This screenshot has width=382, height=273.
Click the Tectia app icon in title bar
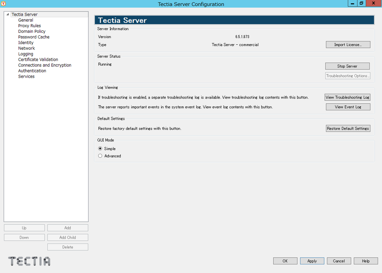click(x=3, y=4)
